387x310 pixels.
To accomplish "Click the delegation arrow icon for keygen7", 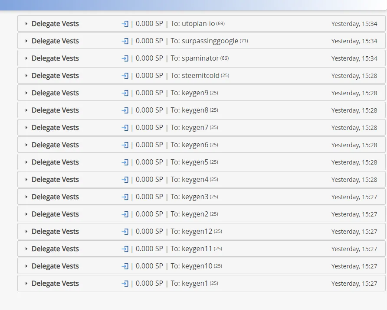I will coord(125,128).
